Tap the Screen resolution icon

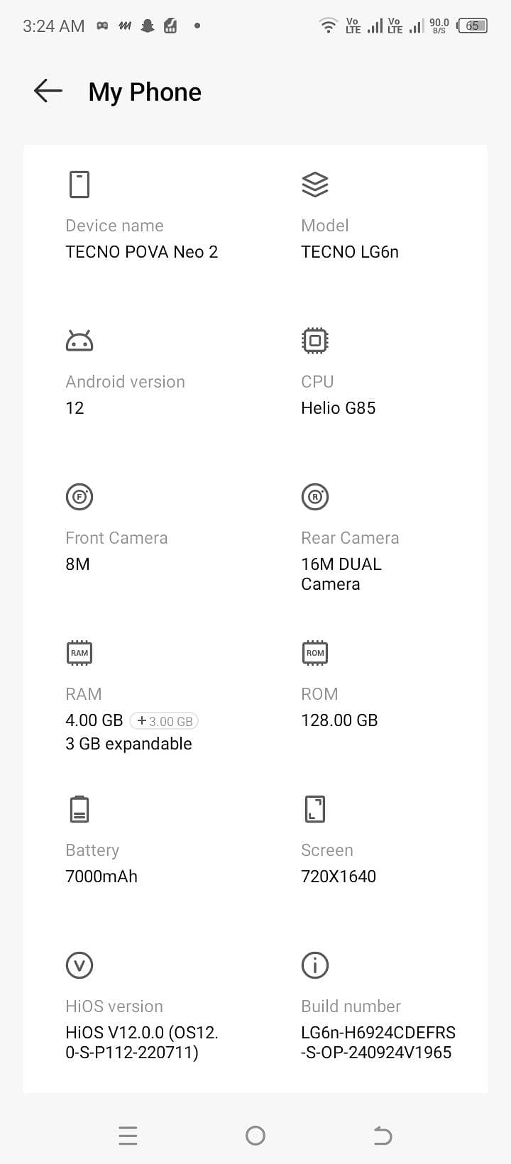coord(315,809)
